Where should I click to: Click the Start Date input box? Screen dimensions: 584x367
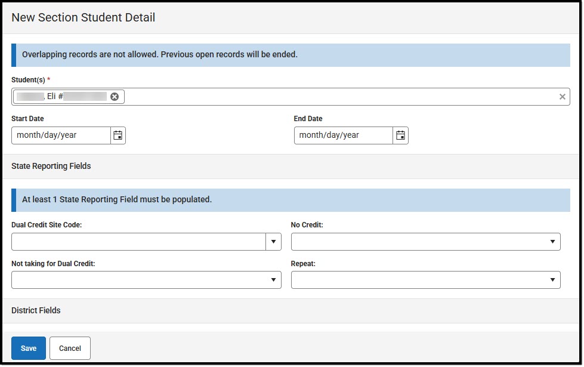point(60,135)
